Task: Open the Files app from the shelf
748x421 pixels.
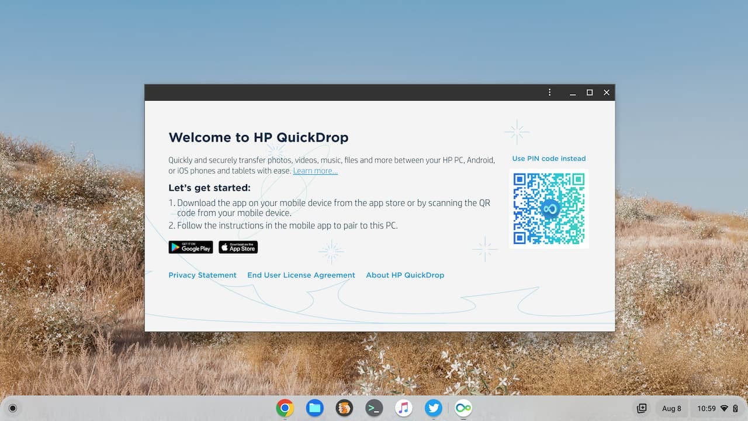Action: coord(314,408)
